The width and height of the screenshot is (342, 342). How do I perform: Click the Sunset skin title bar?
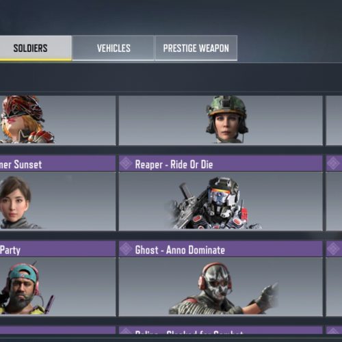(57, 163)
